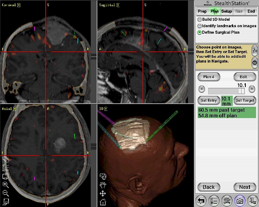The height and width of the screenshot is (207, 259).
Task: Click the trajectory depth slider handle
Action: [240, 91]
